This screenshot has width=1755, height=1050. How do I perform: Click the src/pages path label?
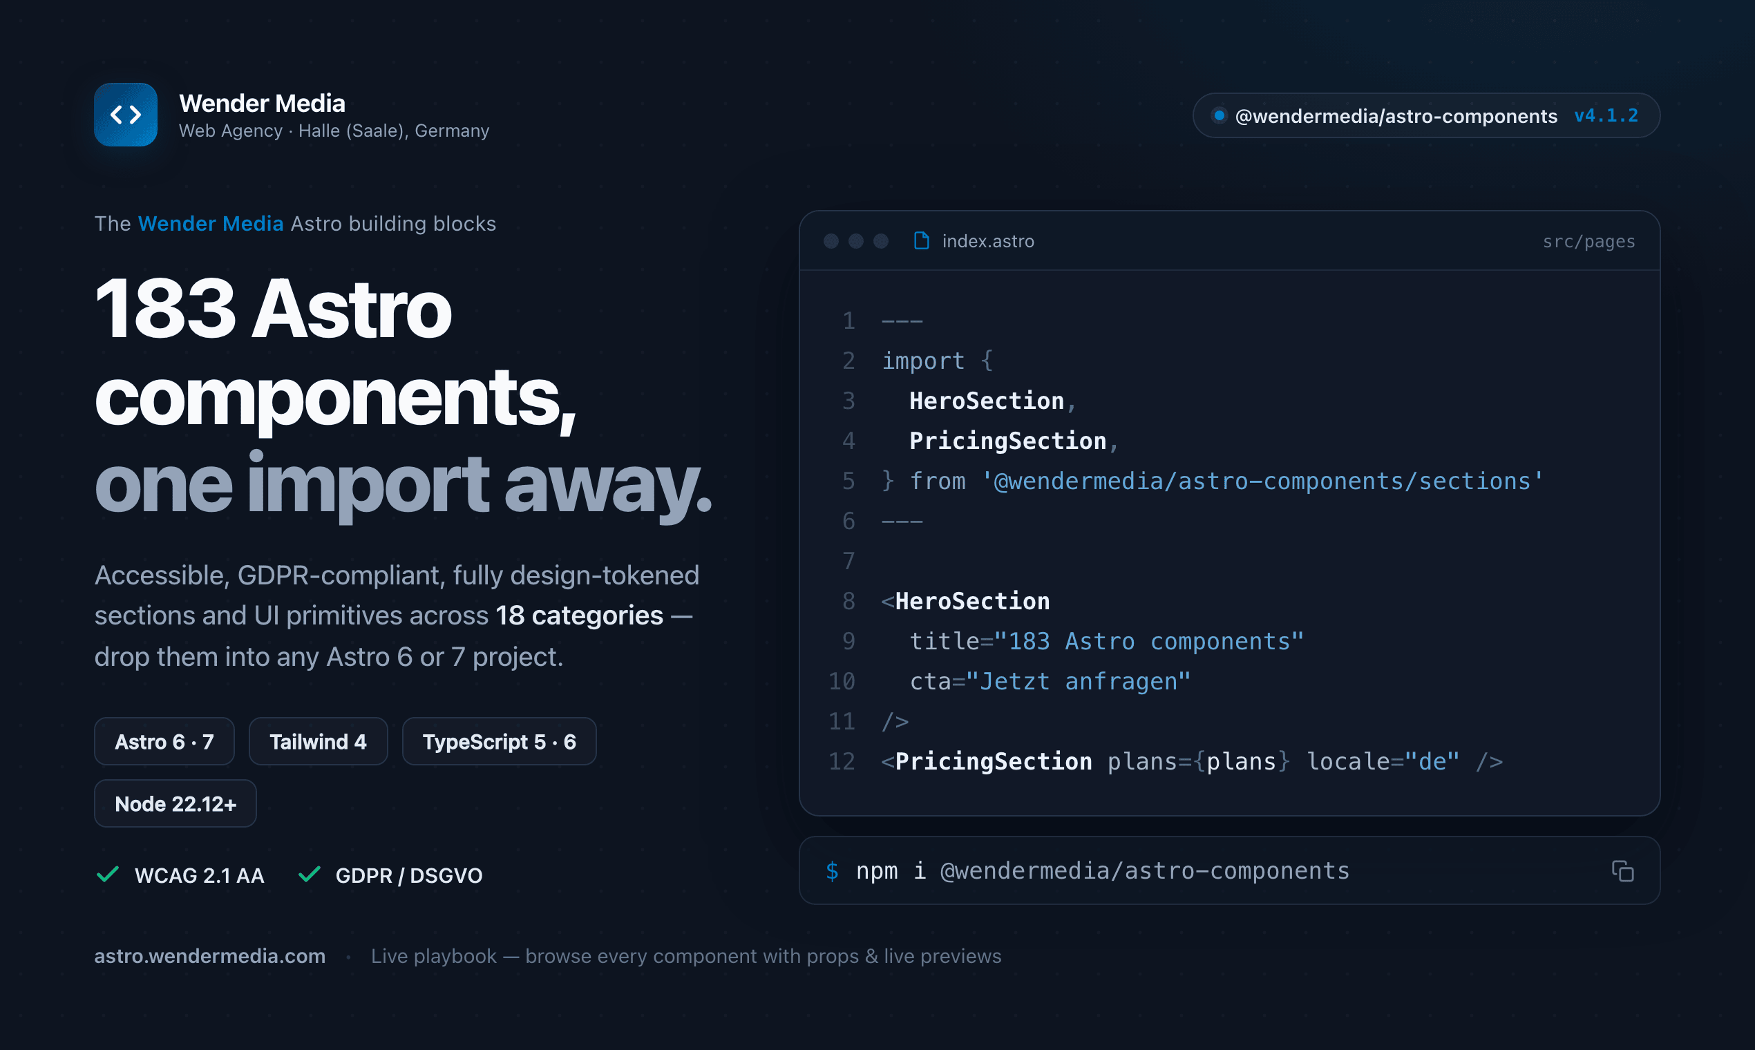(1588, 241)
